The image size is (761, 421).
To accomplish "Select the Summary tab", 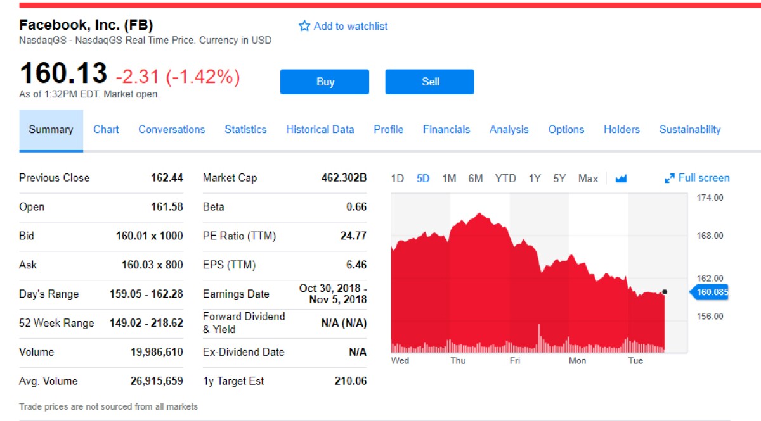I will [51, 130].
